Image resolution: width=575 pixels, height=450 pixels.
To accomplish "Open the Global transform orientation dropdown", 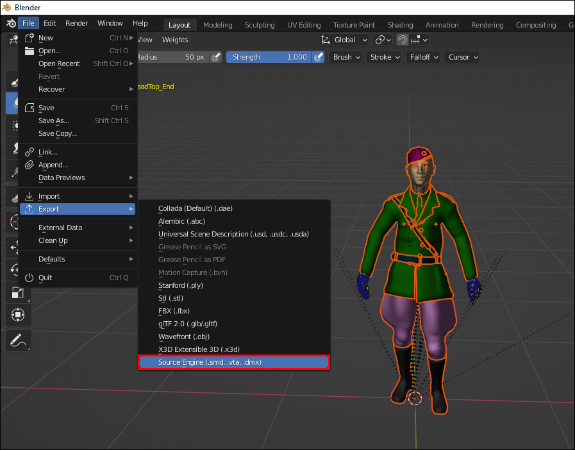I will pyautogui.click(x=343, y=40).
